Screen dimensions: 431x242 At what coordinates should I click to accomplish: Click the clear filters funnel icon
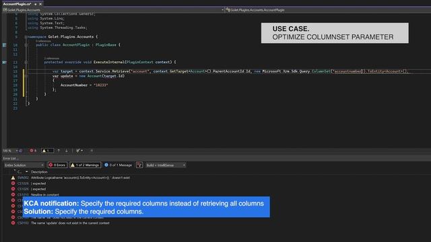139,165
